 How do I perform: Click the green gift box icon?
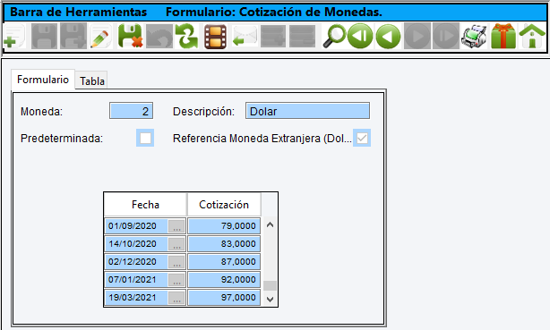(503, 36)
